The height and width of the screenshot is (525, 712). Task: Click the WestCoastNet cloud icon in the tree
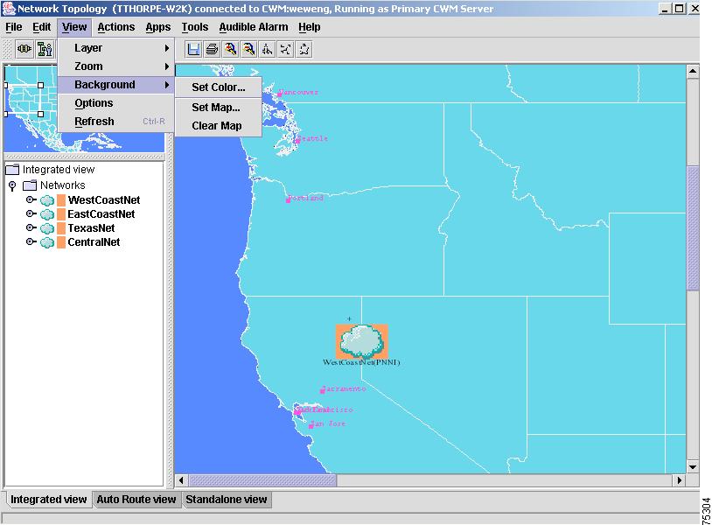pos(47,200)
